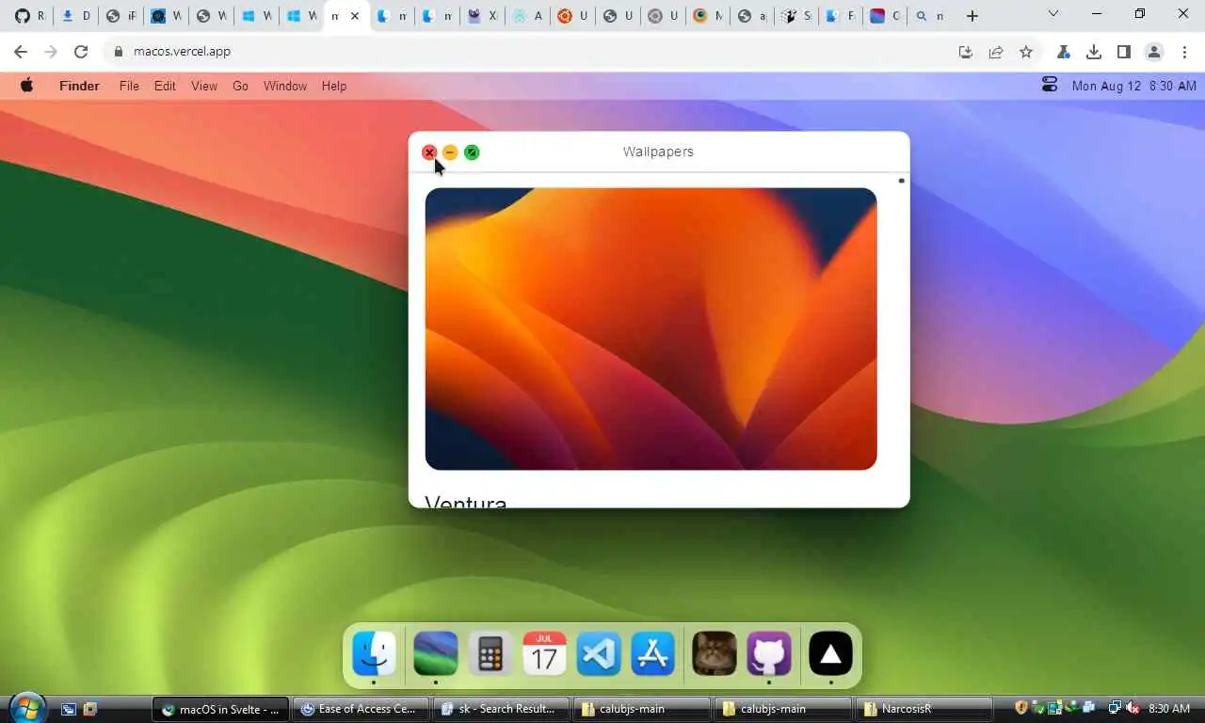Switch to the GitHub browser tab
Screen dimensions: 1205x723
pos(29,16)
